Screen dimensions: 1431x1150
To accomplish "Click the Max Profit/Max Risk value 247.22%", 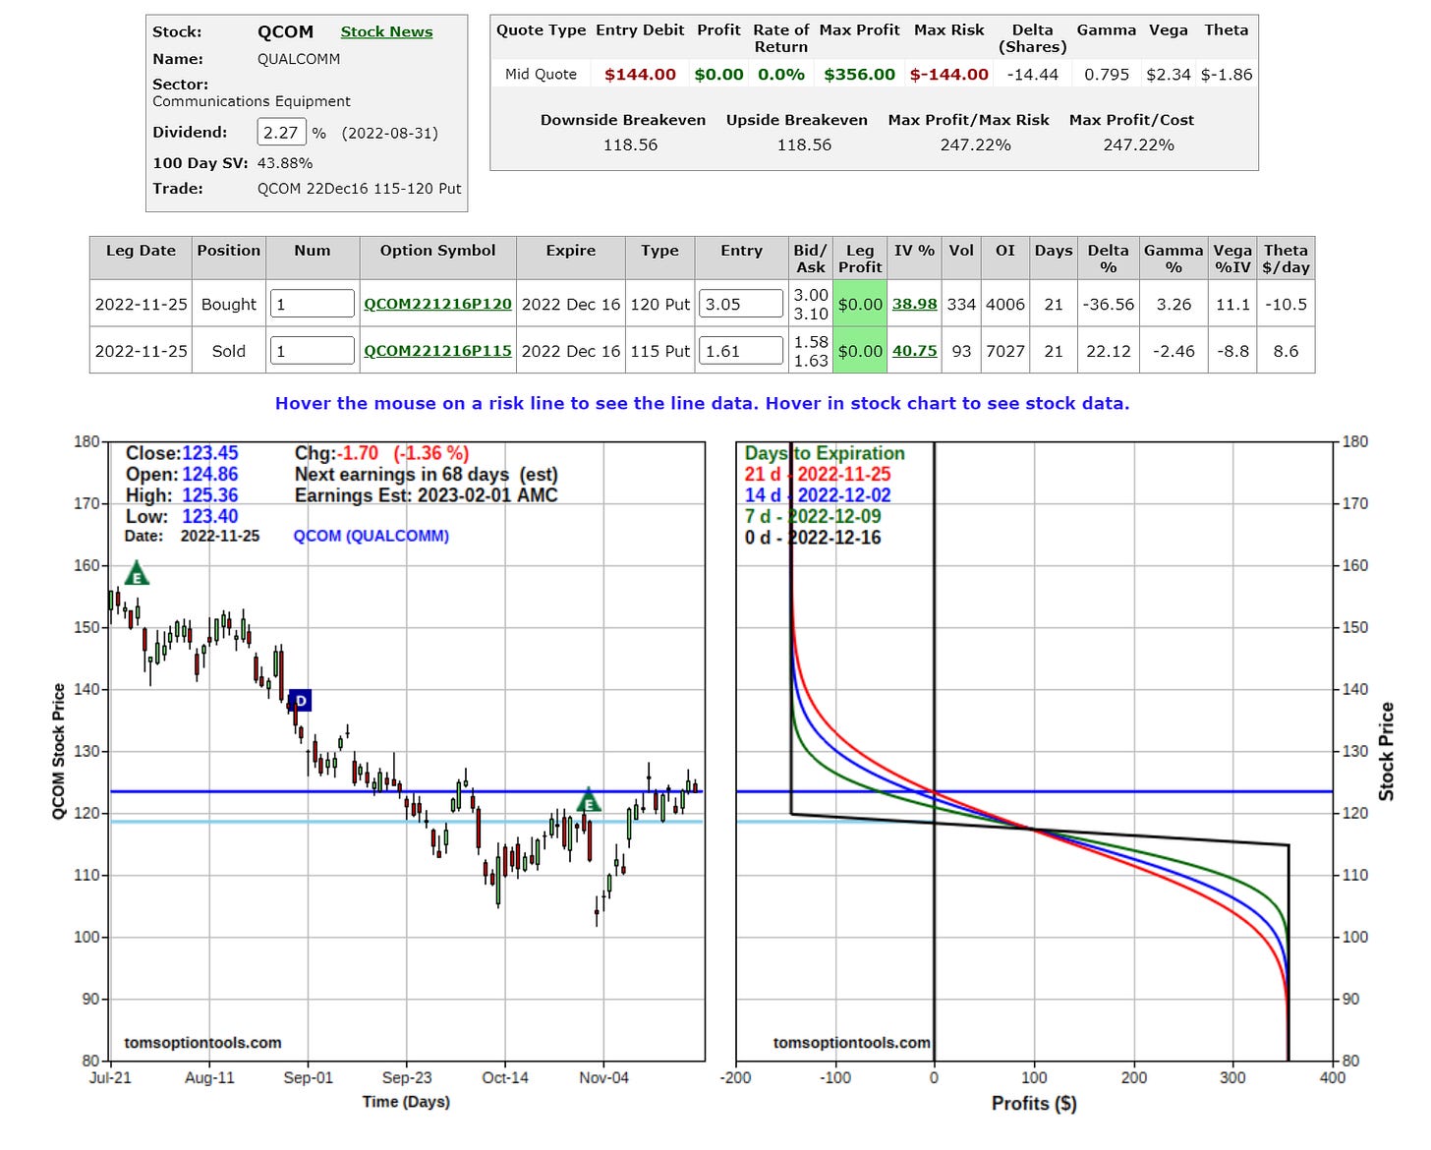I will click(x=975, y=144).
